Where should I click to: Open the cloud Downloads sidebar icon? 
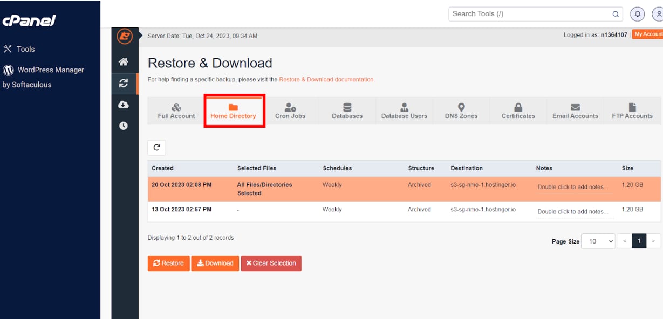coord(124,105)
